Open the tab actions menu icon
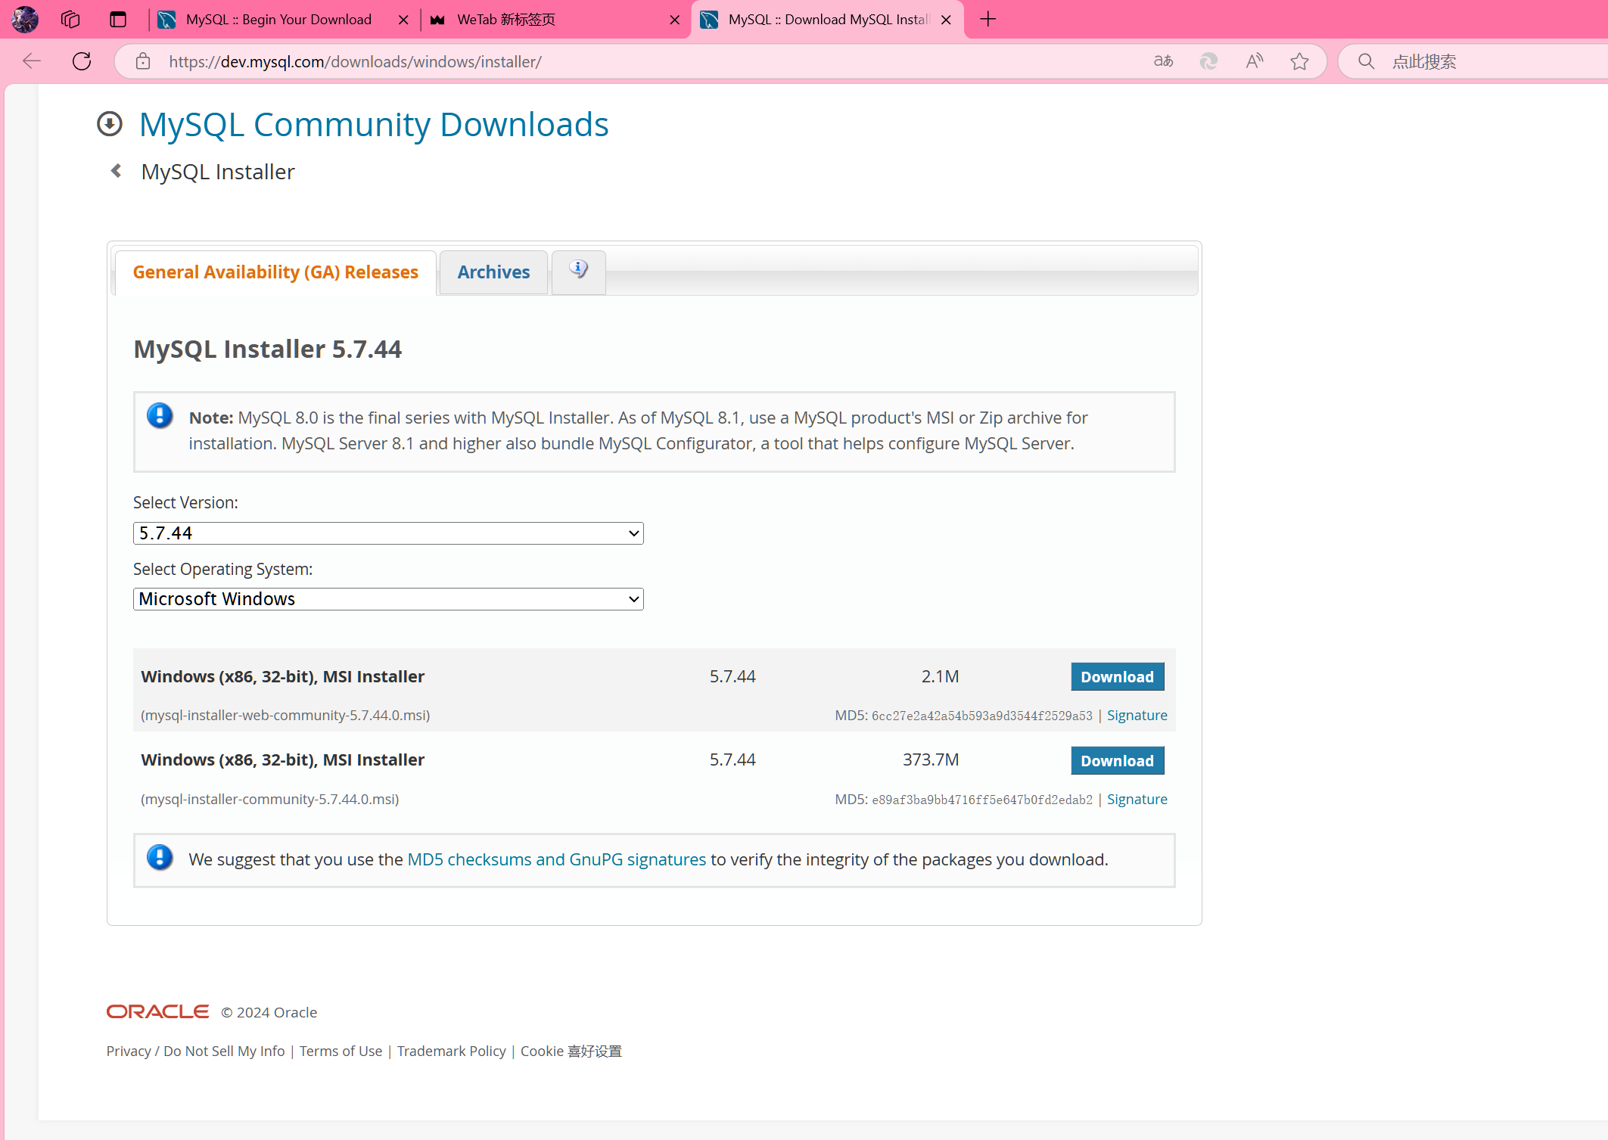Viewport: 1608px width, 1140px height. pos(117,20)
